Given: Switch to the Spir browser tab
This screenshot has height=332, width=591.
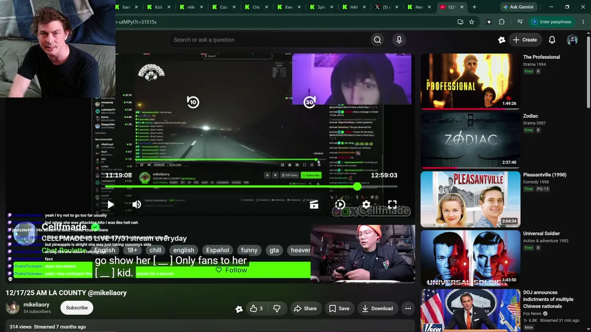Looking at the screenshot, I should click(322, 7).
